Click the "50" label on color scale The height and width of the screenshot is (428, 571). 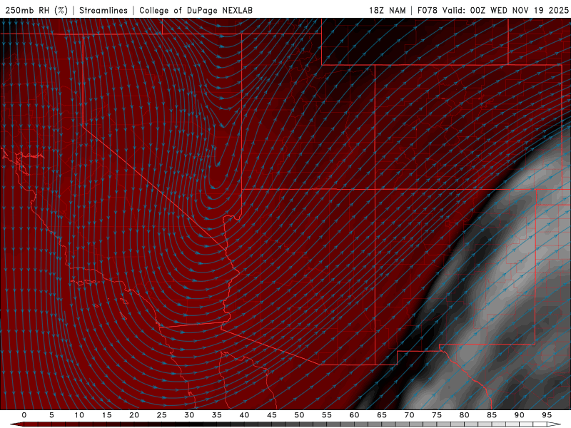pyautogui.click(x=299, y=415)
